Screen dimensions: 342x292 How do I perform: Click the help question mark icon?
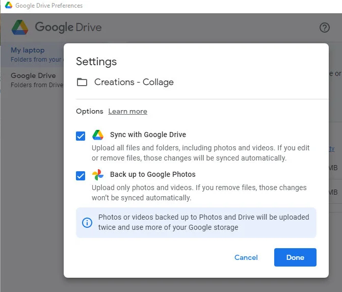[x=324, y=28]
